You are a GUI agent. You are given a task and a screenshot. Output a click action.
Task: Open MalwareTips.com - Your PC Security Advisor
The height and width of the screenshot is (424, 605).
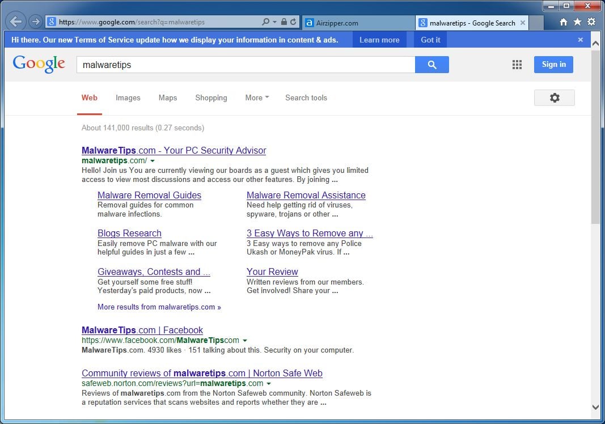click(174, 150)
